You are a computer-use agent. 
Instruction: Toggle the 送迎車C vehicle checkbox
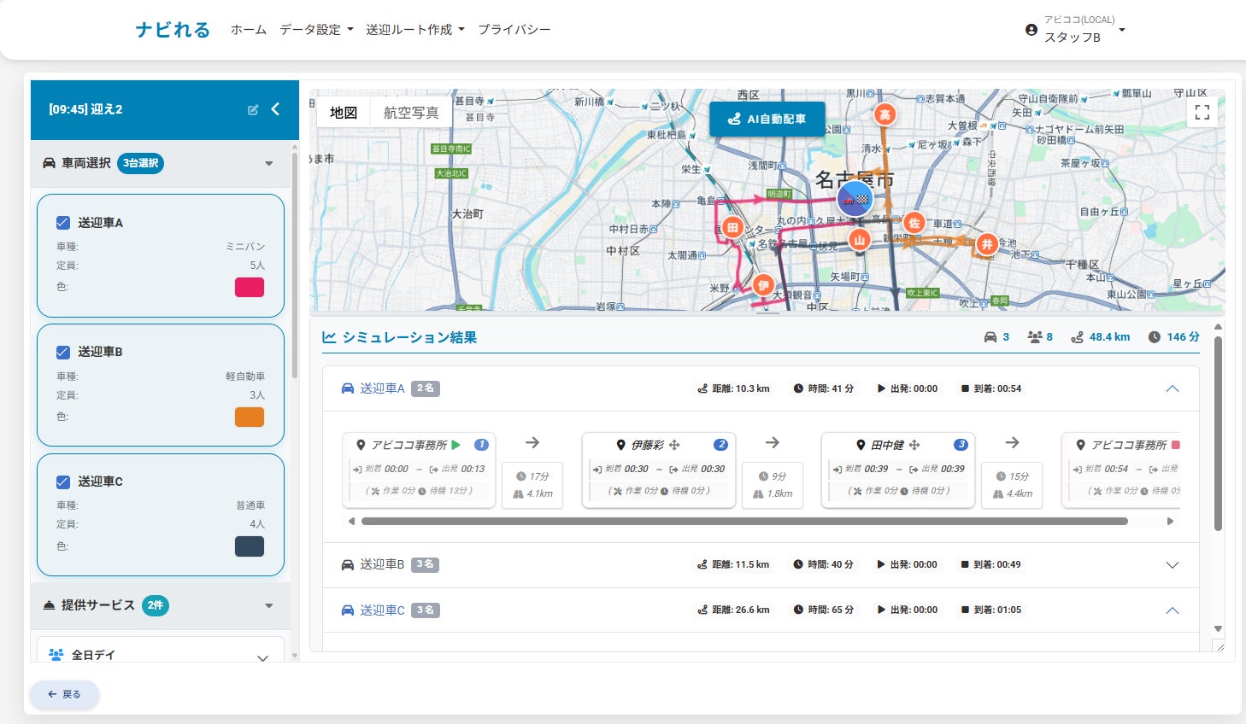(x=62, y=482)
